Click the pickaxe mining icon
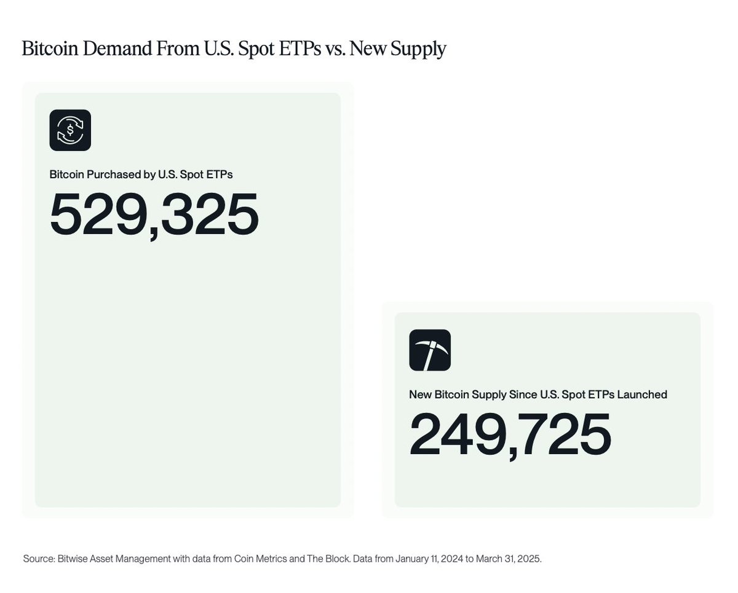 click(x=430, y=350)
